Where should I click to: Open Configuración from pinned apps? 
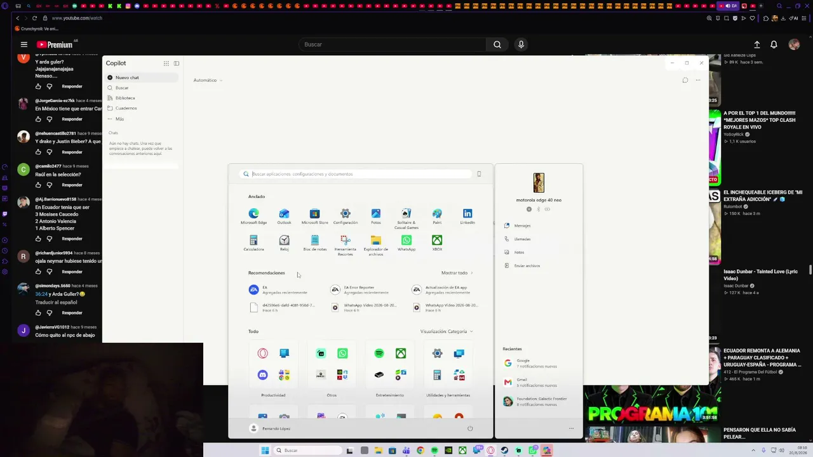point(345,216)
